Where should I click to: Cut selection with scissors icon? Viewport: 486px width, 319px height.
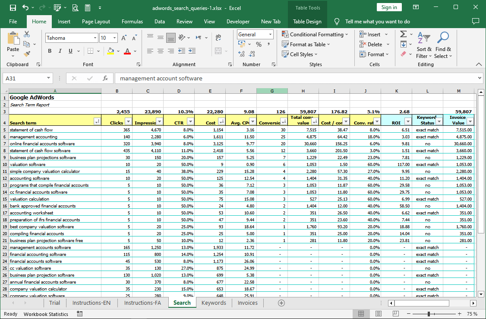coord(27,34)
